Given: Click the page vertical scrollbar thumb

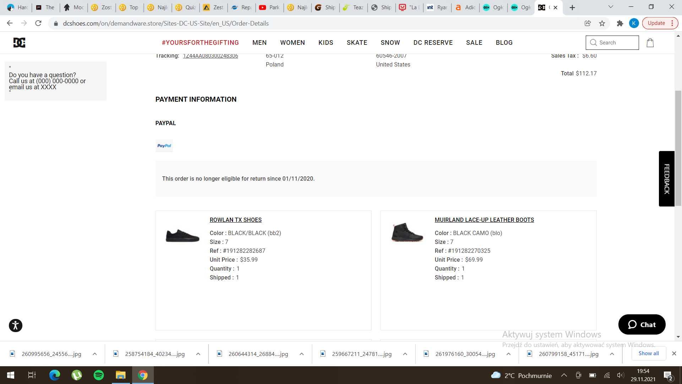Looking at the screenshot, I should coord(678,149).
